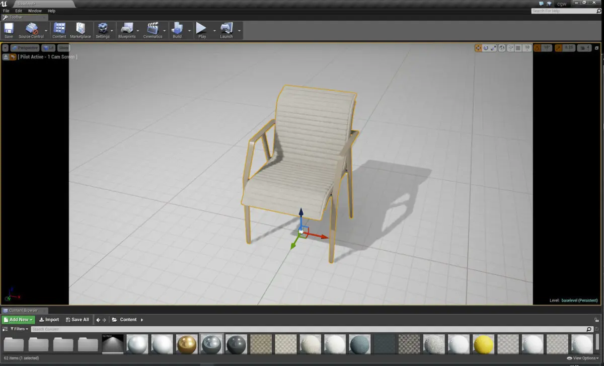Open the rotation snap angle dropdown
The image size is (604, 366).
click(x=547, y=48)
